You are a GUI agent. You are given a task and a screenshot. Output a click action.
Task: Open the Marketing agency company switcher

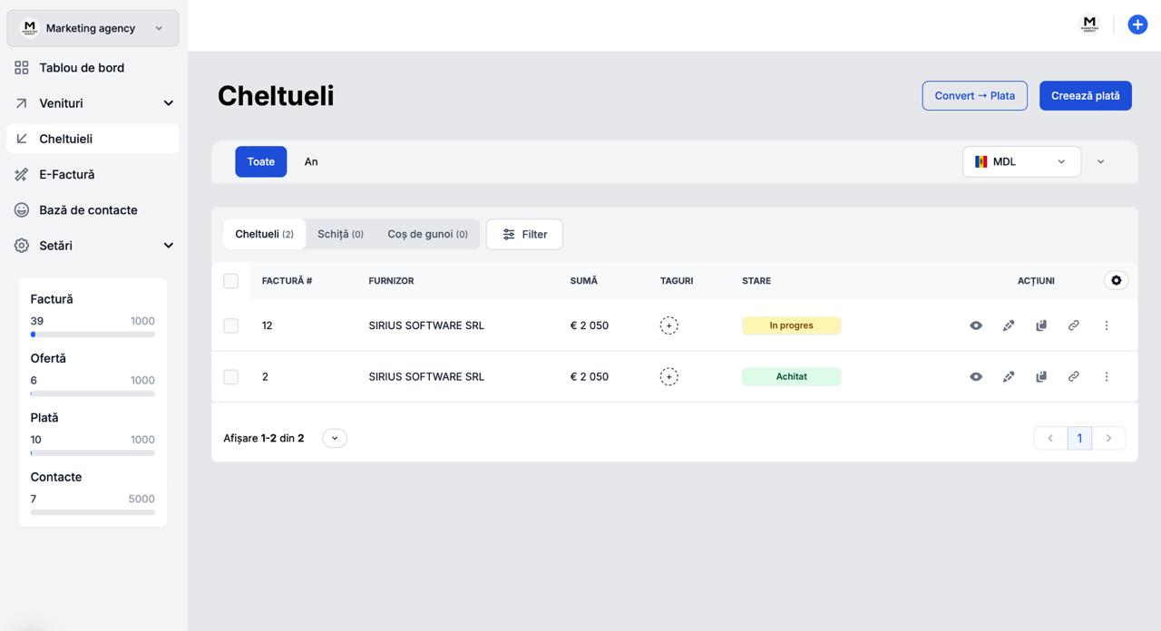click(x=93, y=28)
